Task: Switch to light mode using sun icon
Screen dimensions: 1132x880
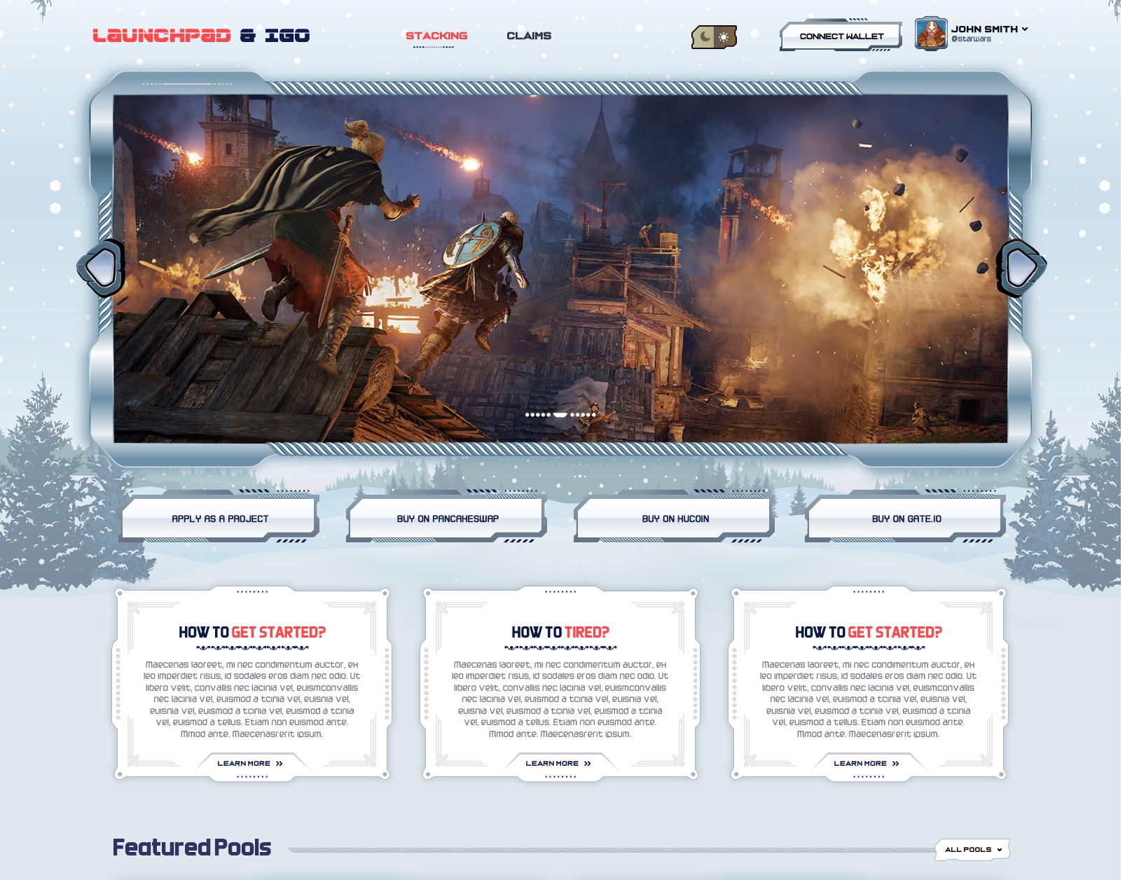Action: (724, 36)
